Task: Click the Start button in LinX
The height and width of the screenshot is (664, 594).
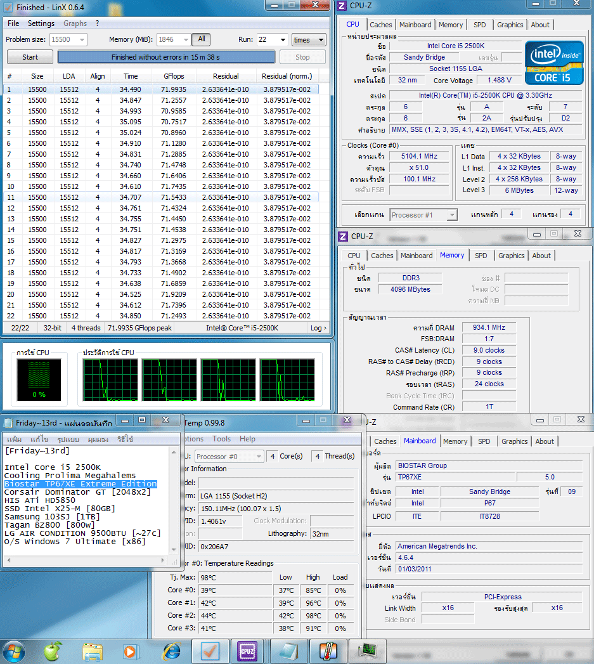Action: point(30,57)
